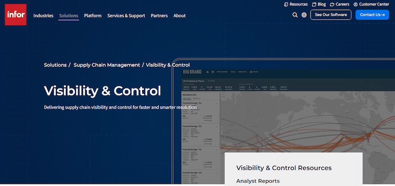
Task: Open the Partners menu
Action: point(159,16)
